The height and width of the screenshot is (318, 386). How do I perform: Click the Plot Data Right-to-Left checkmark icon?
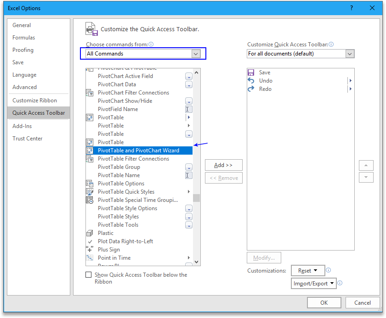pyautogui.click(x=90, y=241)
